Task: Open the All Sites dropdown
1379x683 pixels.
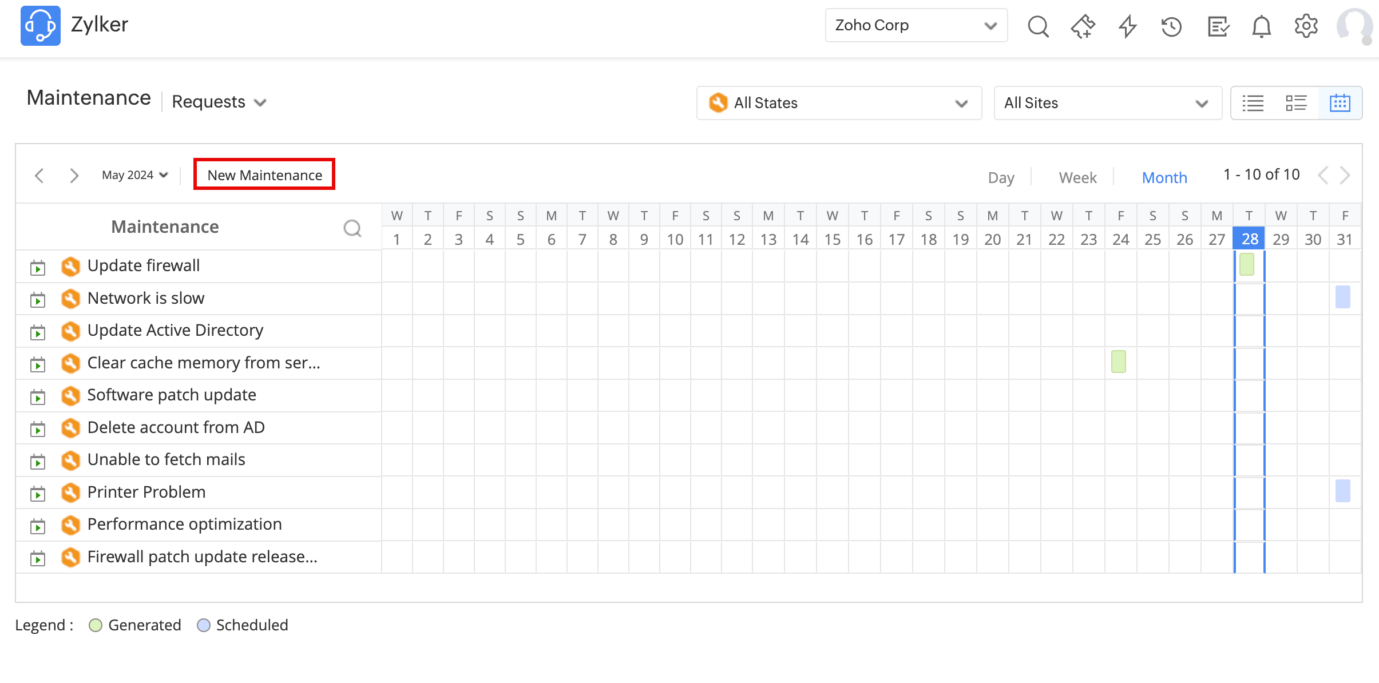Action: (x=1107, y=103)
